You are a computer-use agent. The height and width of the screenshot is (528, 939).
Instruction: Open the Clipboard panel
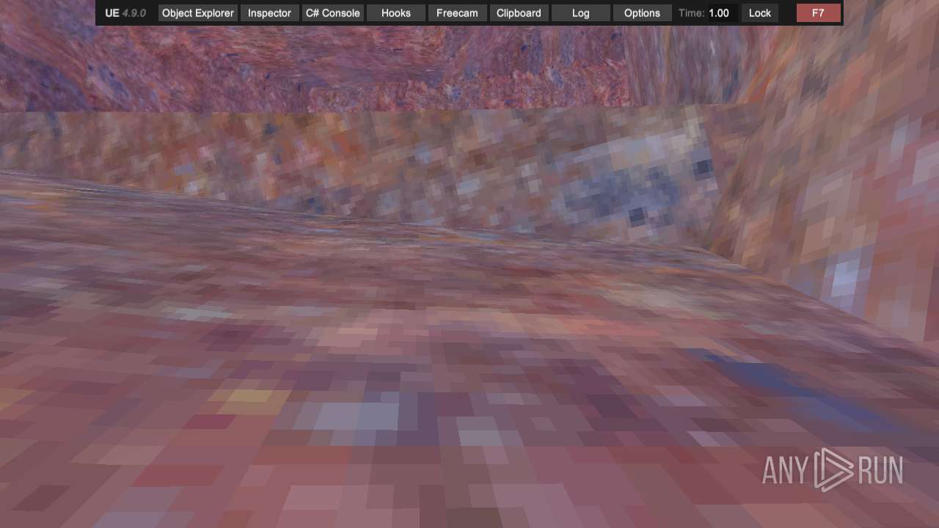click(519, 13)
